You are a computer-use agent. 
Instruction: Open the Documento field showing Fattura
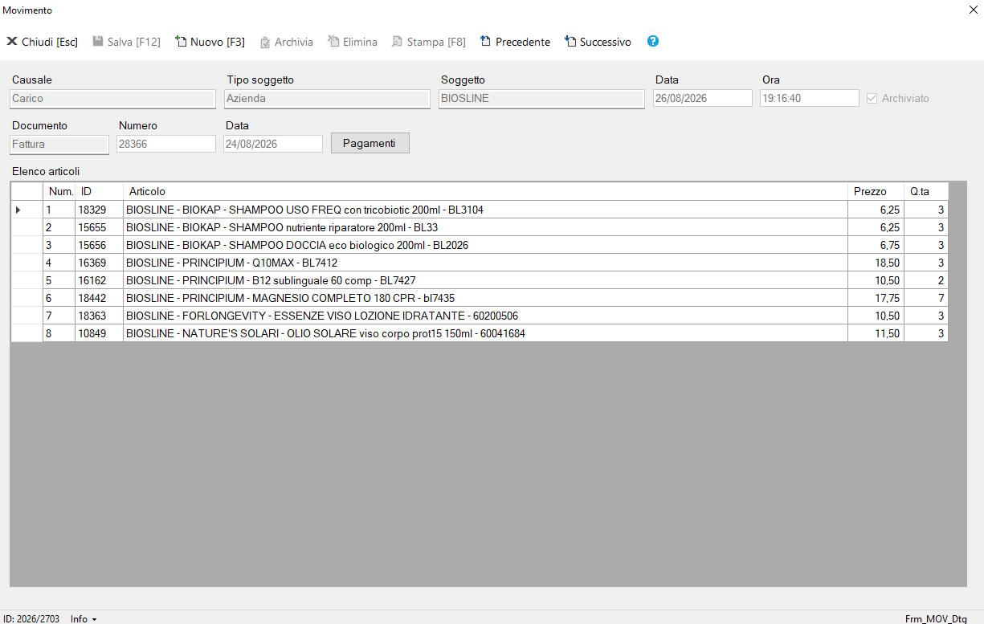pyautogui.click(x=59, y=144)
